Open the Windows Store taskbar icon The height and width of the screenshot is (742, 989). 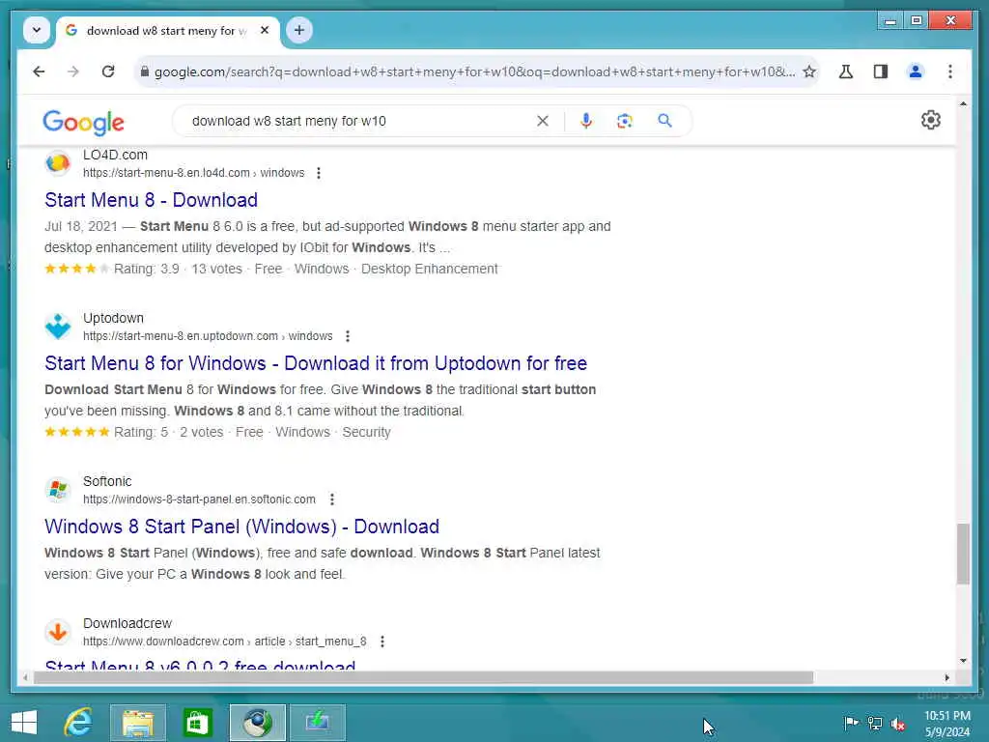tap(197, 723)
